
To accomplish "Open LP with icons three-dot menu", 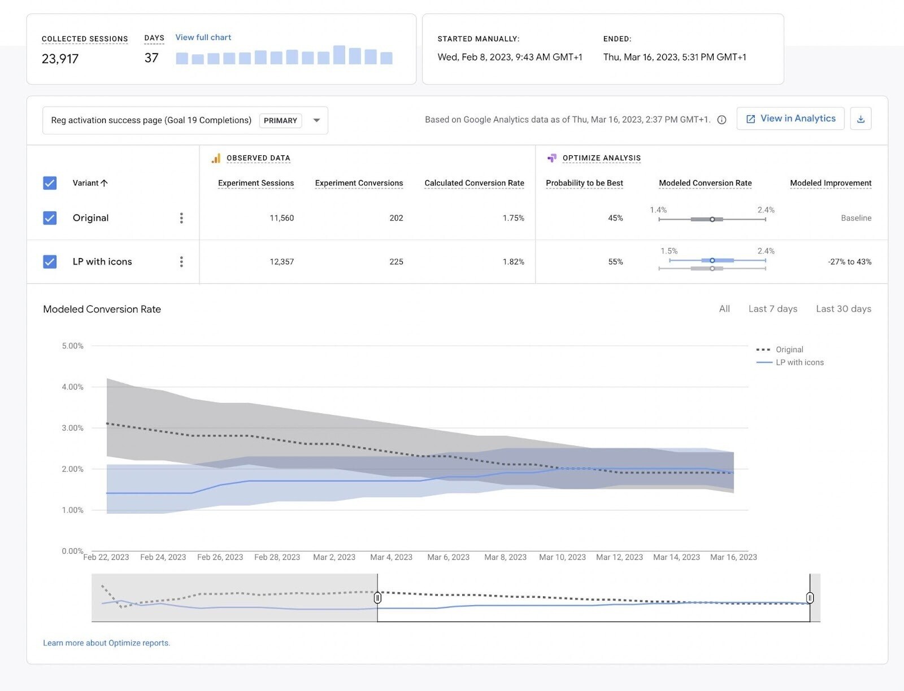I will pos(181,261).
